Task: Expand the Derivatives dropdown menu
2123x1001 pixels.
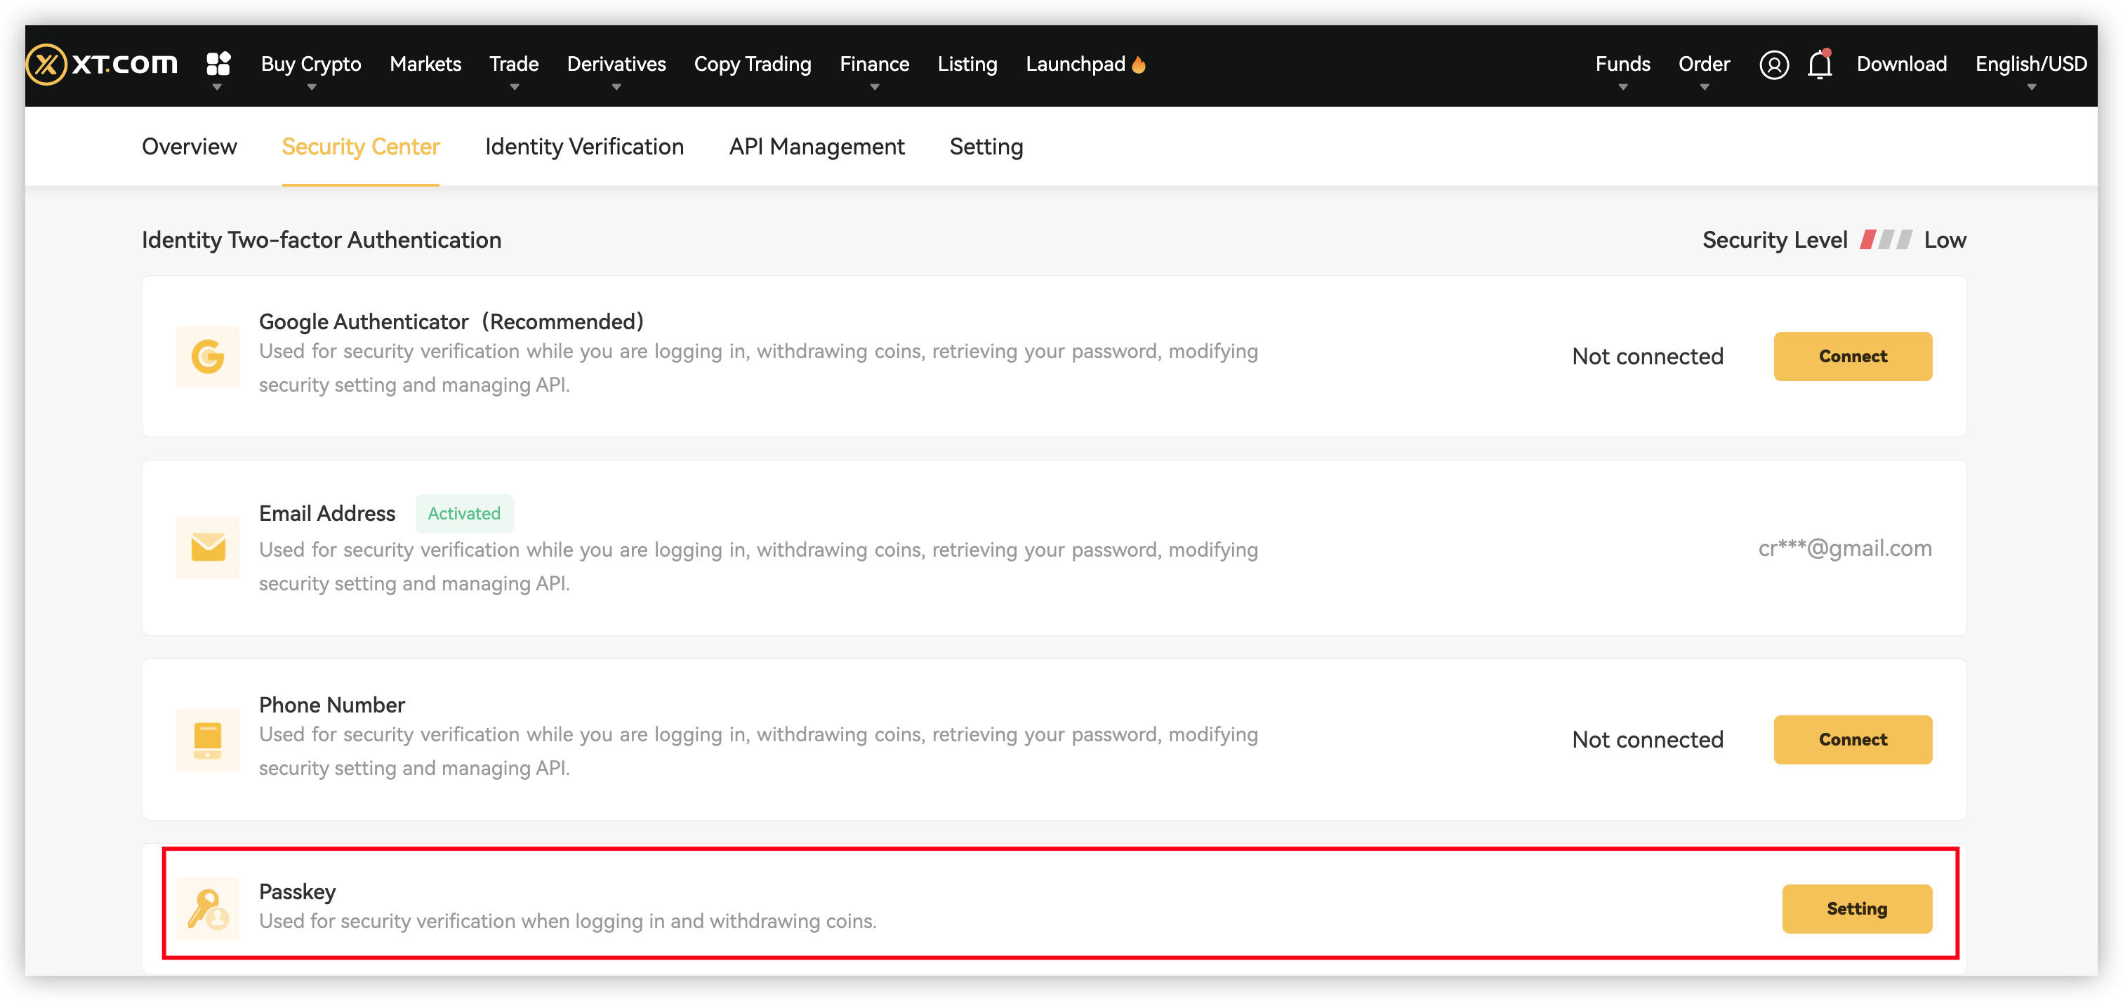Action: click(x=616, y=65)
